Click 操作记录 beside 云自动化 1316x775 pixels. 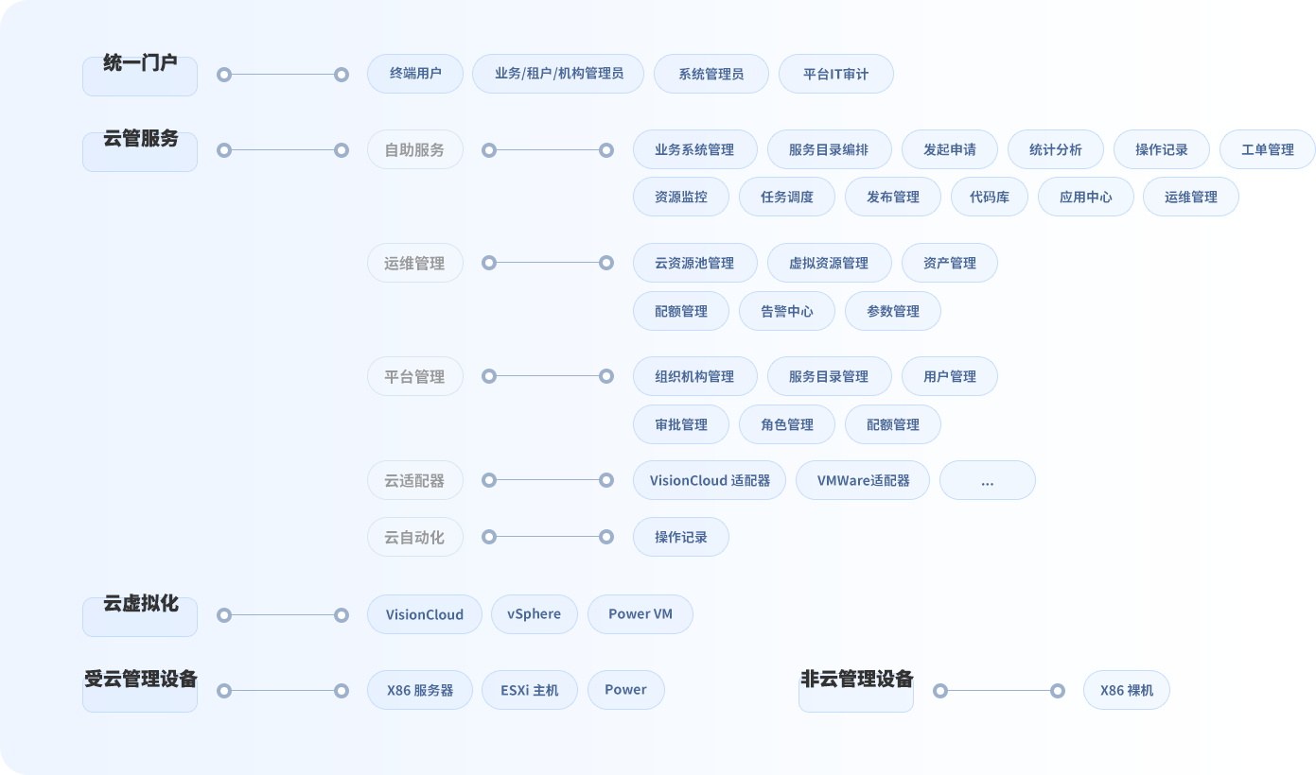point(681,537)
